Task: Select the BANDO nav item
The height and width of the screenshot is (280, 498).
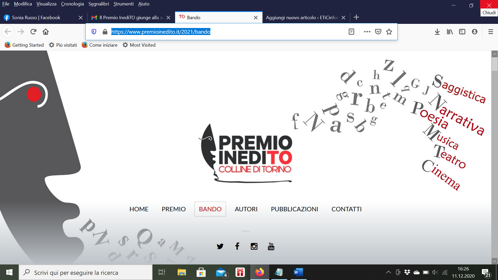Action: pos(210,209)
